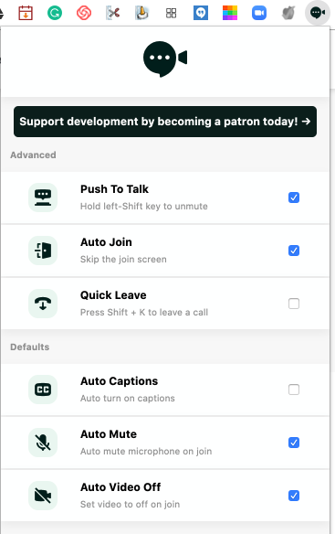The height and width of the screenshot is (534, 335).
Task: Click the large chat-camera logo
Action: 165,59
